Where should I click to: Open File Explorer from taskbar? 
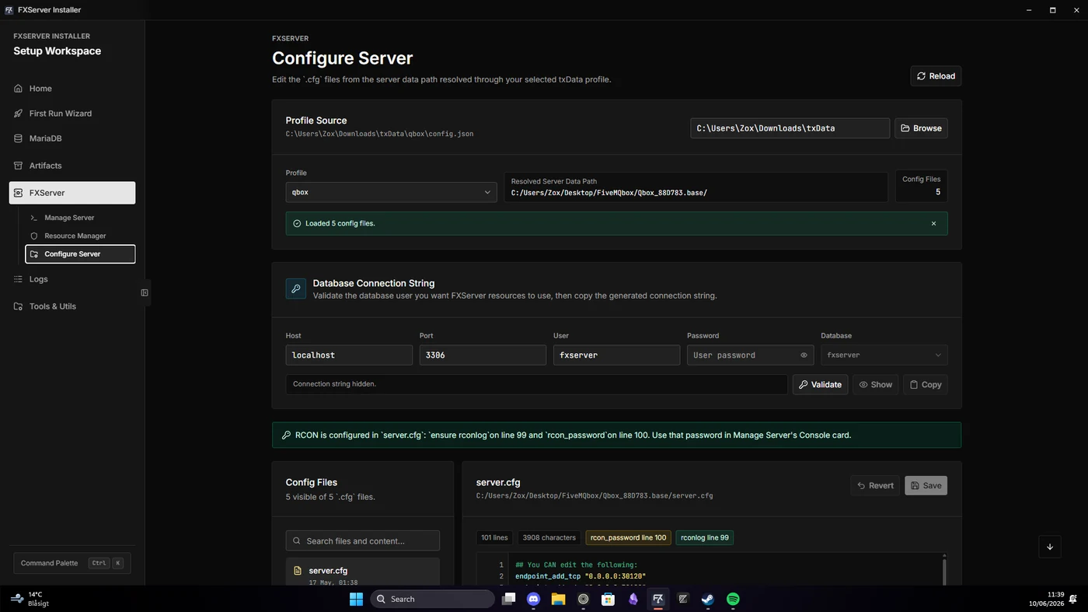[x=558, y=599]
